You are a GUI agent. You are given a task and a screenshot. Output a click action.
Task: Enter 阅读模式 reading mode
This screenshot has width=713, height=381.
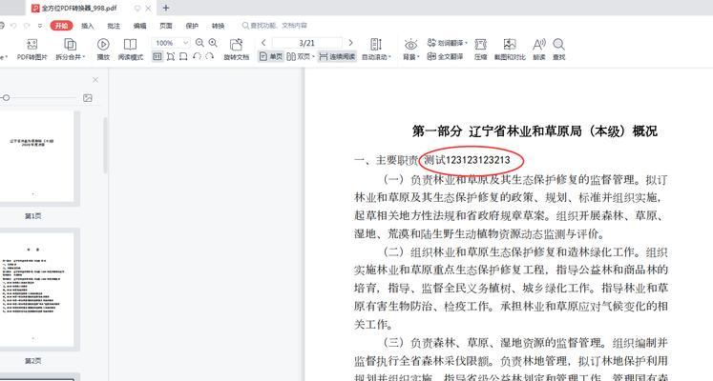click(131, 49)
